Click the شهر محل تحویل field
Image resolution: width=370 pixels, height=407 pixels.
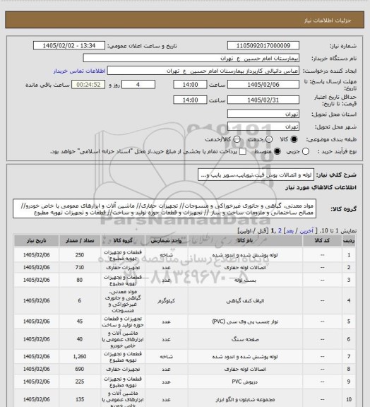click(x=263, y=126)
